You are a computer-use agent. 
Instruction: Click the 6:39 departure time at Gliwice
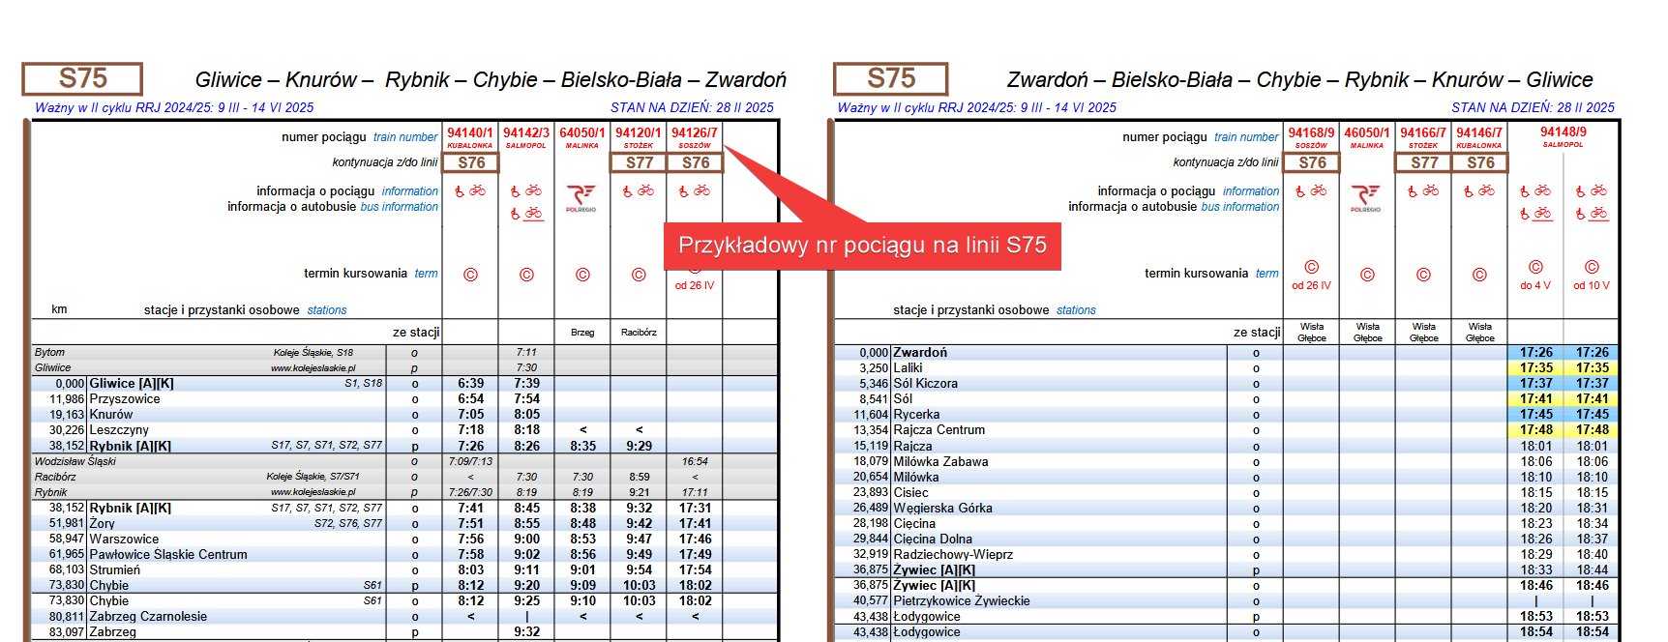tap(471, 384)
